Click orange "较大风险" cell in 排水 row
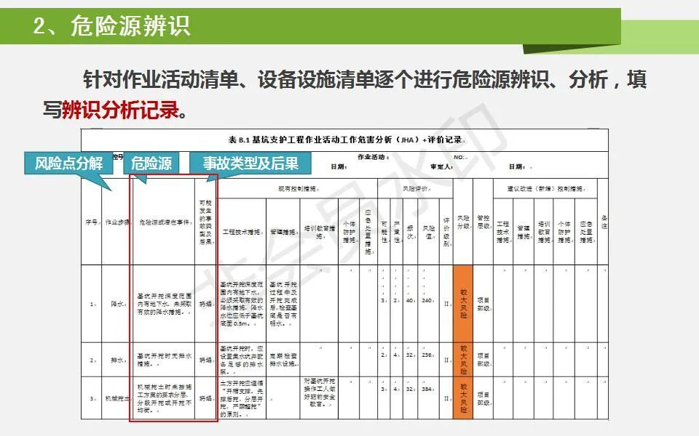The height and width of the screenshot is (436, 699). pyautogui.click(x=463, y=360)
